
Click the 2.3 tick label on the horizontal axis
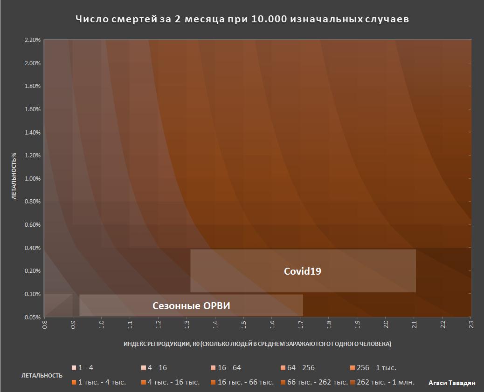pos(470,324)
